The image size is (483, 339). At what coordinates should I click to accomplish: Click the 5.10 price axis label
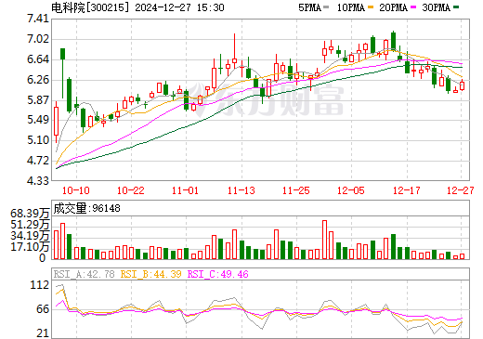click(x=38, y=140)
